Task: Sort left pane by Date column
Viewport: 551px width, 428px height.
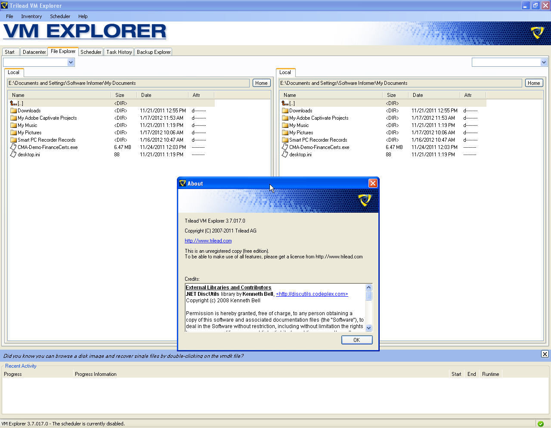Action: 163,95
